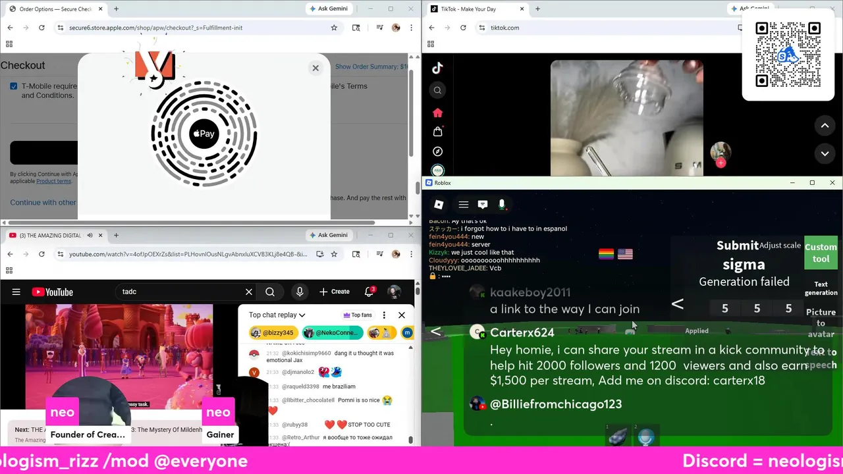Click the TikTok logo in sidebar
This screenshot has height=474, width=843.
437,67
